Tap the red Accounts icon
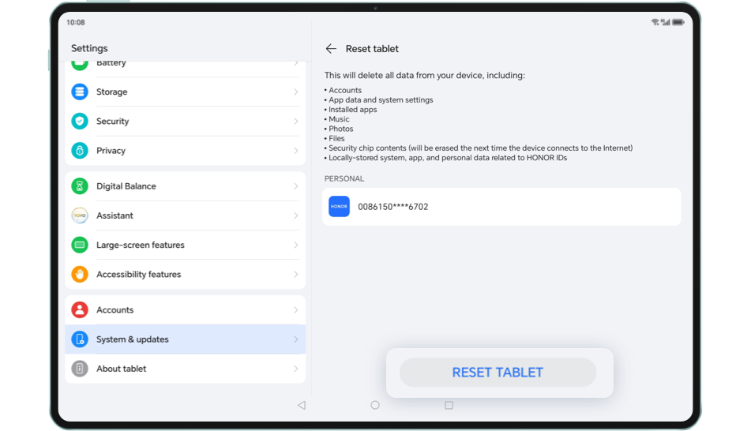The width and height of the screenshot is (751, 431). pos(80,310)
